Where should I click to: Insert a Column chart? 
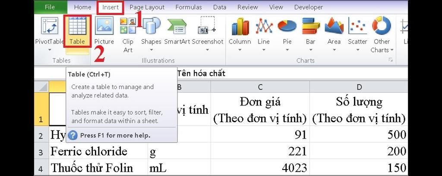[240, 31]
